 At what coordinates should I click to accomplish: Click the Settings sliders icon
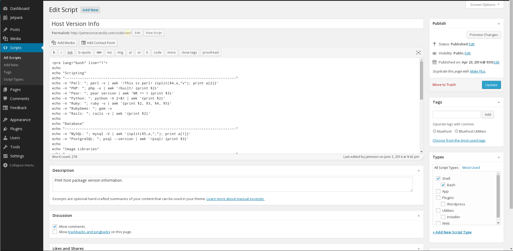[x=5, y=156]
